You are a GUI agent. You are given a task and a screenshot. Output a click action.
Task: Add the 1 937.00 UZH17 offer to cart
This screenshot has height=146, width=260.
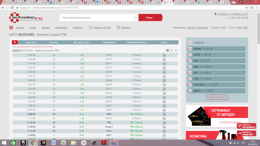click(164, 76)
